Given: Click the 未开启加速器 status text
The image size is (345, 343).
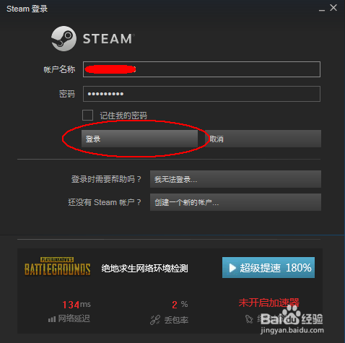Looking at the screenshot, I should (269, 303).
